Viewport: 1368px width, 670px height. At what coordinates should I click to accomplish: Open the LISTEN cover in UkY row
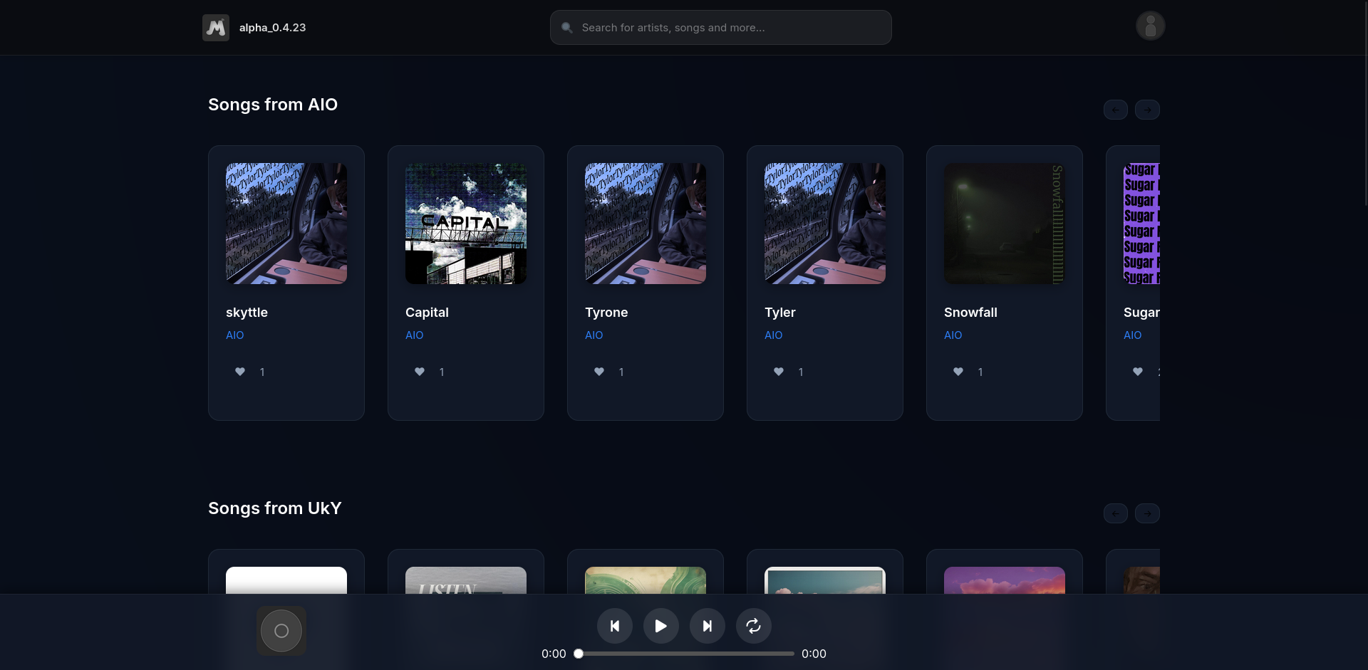coord(466,580)
